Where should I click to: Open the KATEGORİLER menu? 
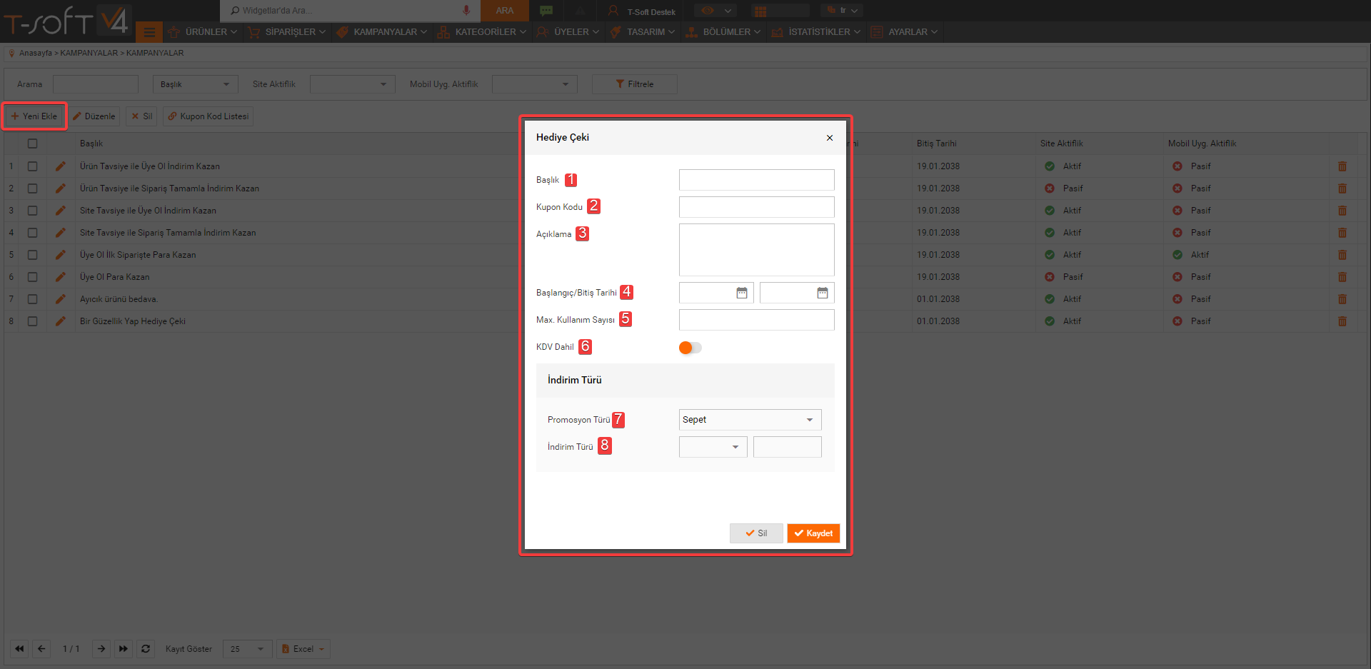(x=482, y=32)
